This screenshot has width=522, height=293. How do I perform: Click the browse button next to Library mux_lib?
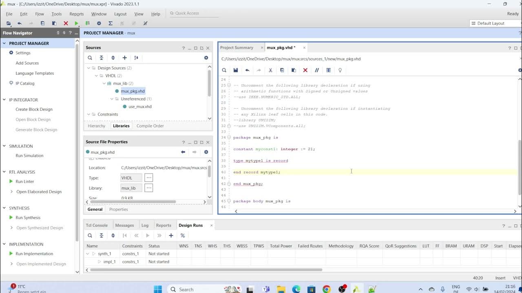tap(149, 188)
